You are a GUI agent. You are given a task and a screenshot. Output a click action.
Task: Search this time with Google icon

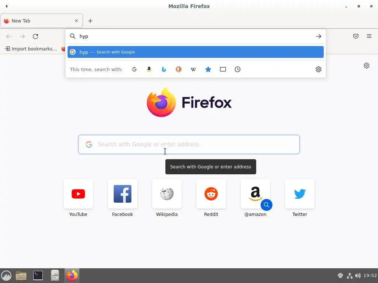point(134,69)
